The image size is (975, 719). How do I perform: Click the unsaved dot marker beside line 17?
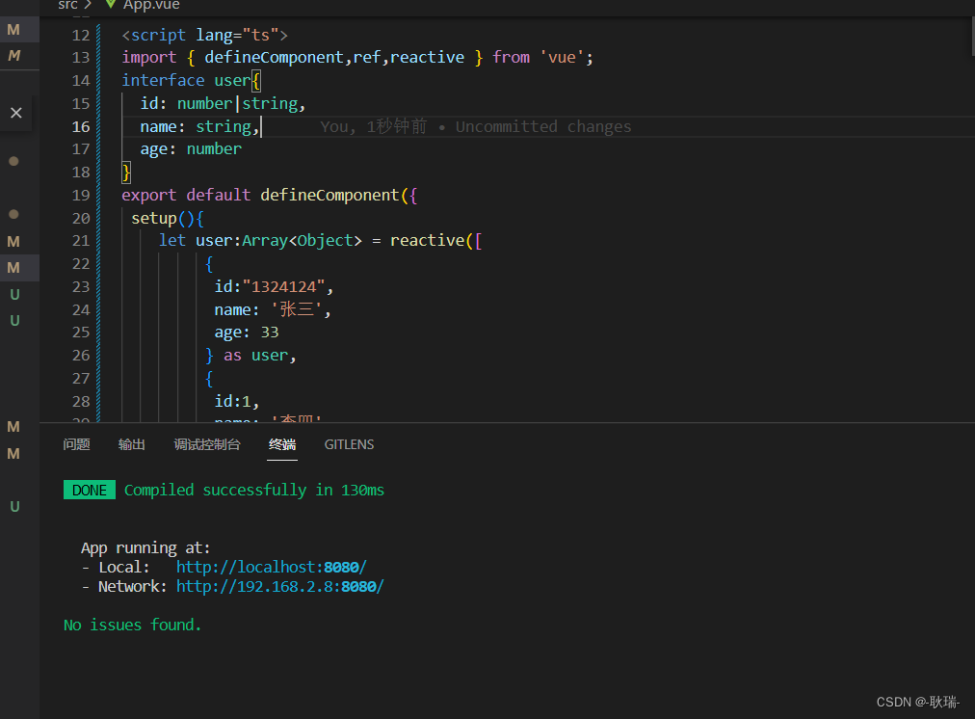point(13,161)
